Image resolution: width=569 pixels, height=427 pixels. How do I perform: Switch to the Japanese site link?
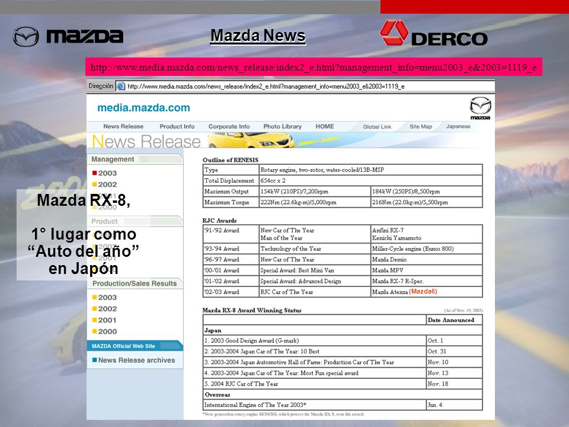[458, 126]
